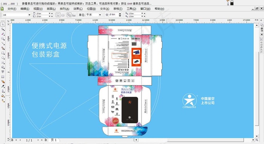Select the Basic Shapes tool
This screenshot has width=264, height=144.
point(3,67)
